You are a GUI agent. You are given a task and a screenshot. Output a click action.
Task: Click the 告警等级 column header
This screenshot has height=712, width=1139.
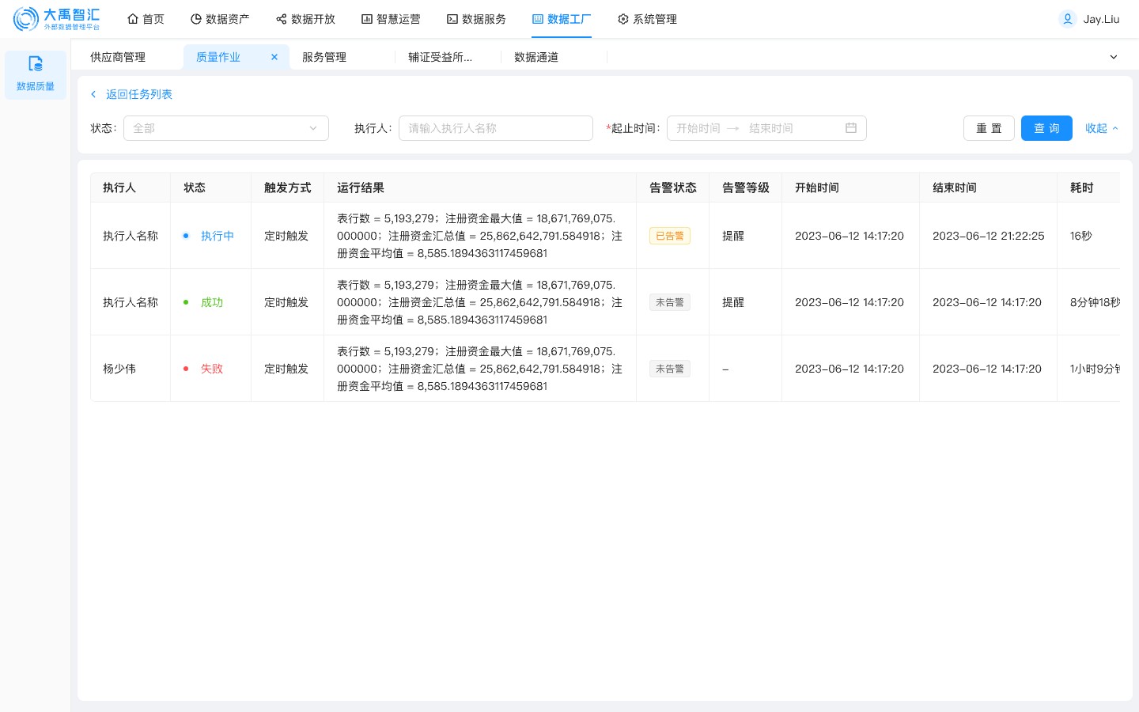[746, 187]
